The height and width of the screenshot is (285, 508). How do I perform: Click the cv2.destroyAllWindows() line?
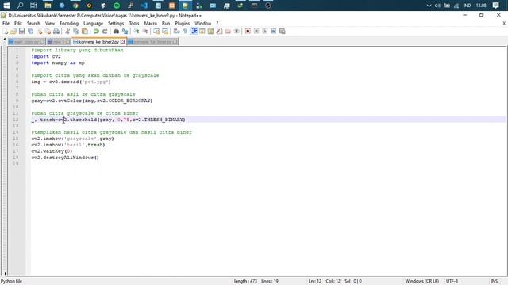click(x=65, y=158)
